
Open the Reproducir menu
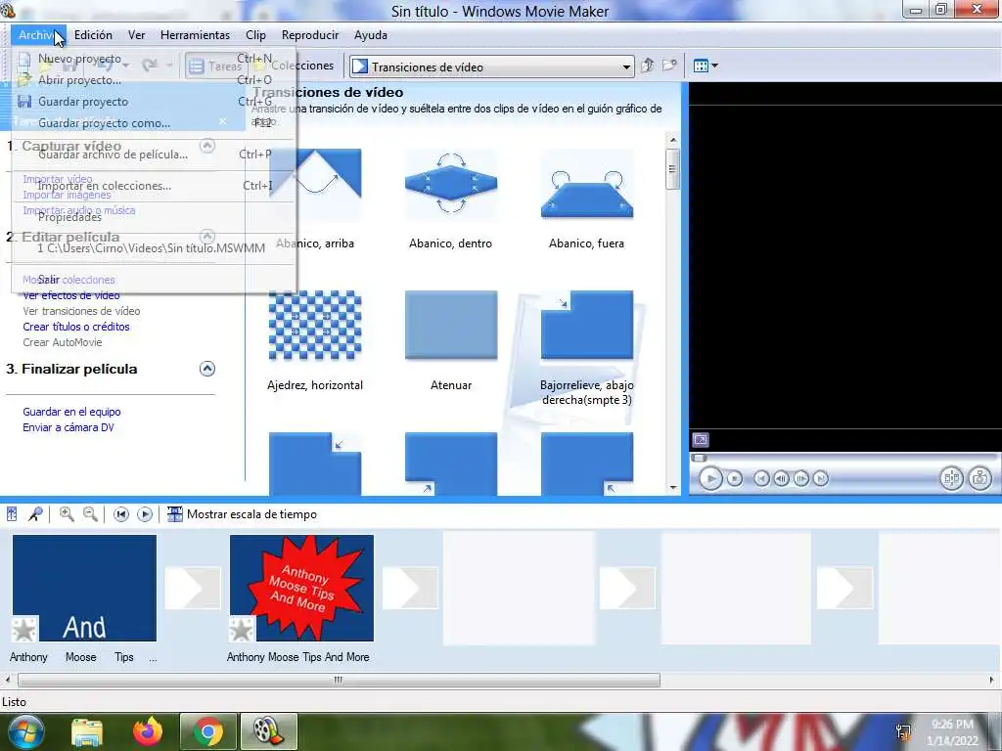[x=310, y=35]
